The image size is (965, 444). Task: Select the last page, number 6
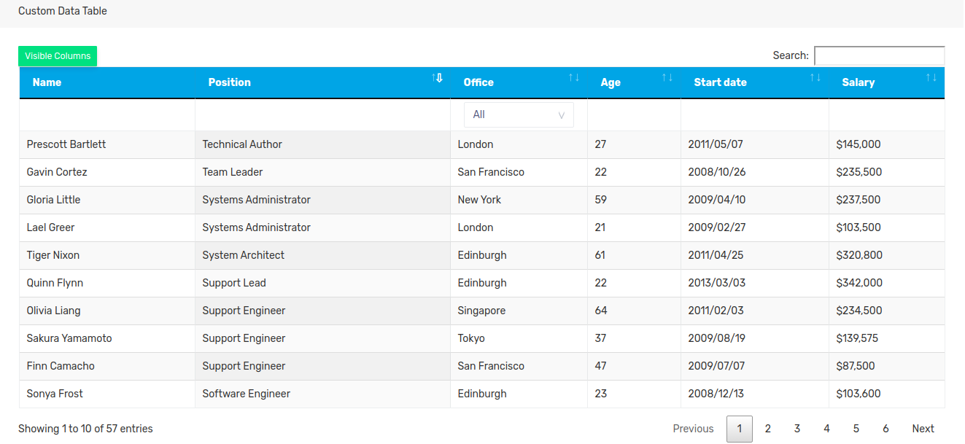tap(885, 429)
